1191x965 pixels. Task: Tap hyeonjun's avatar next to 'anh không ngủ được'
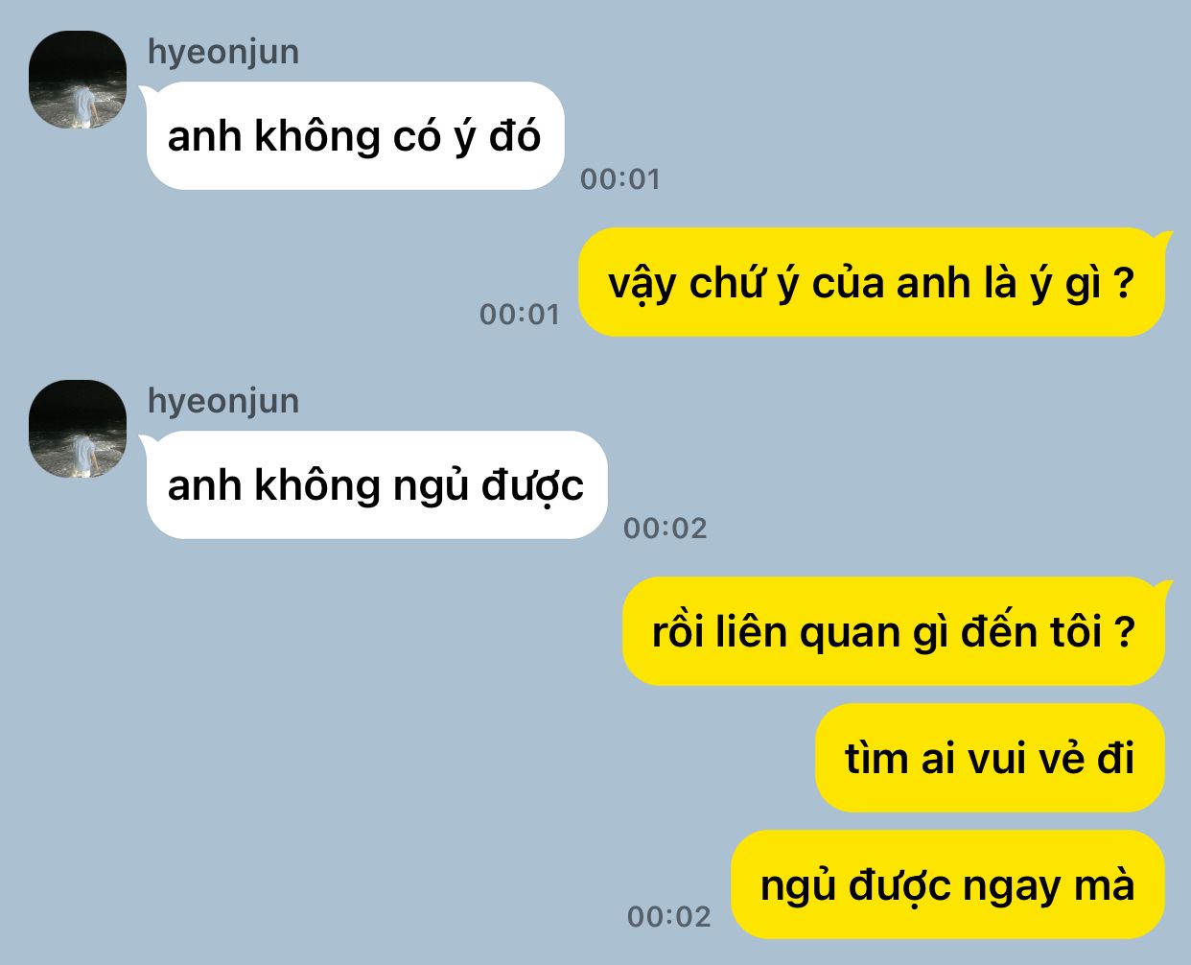coord(78,429)
